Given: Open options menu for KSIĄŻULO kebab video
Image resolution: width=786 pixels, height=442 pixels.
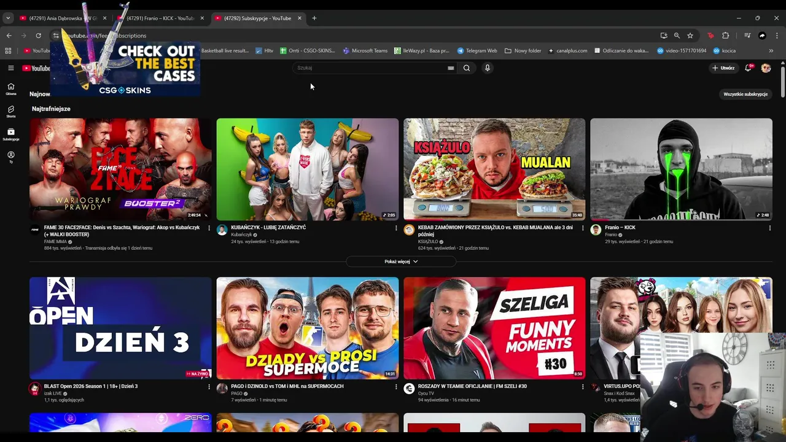Looking at the screenshot, I should pos(583,228).
